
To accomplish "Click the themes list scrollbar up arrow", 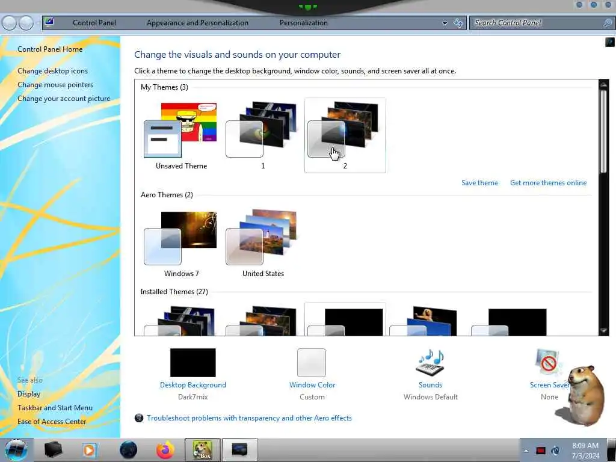I will tap(603, 84).
